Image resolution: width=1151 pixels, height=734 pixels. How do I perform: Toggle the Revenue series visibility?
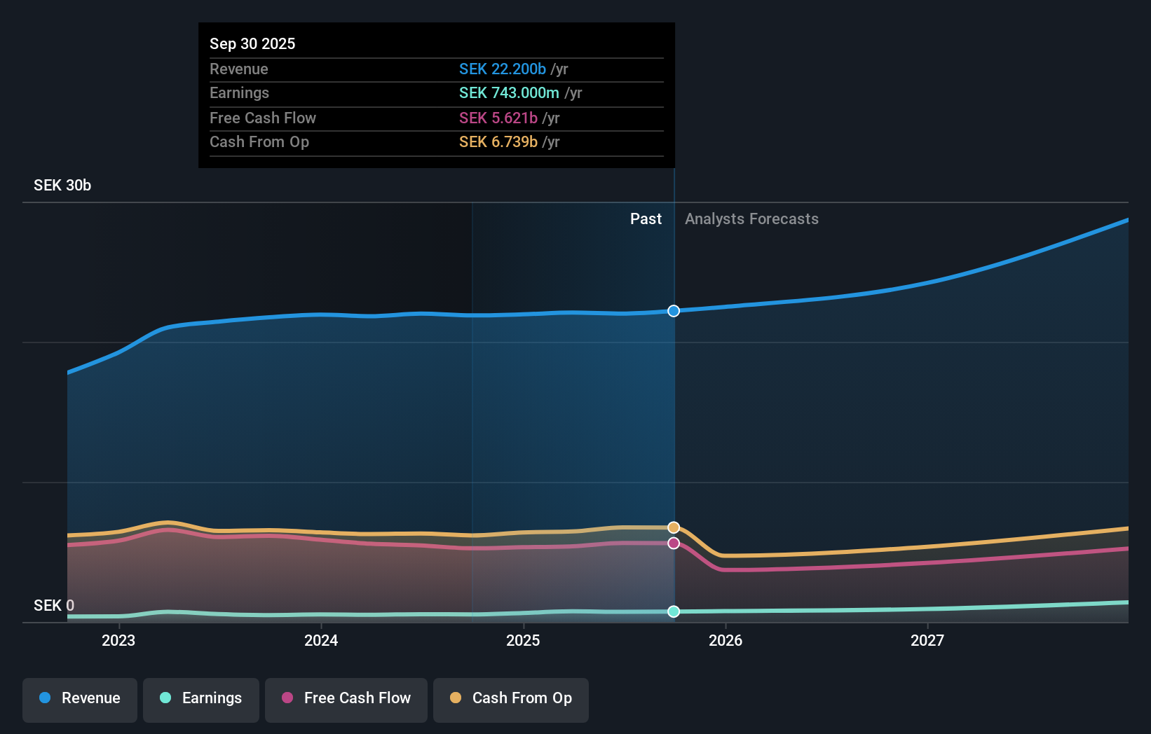pyautogui.click(x=79, y=699)
